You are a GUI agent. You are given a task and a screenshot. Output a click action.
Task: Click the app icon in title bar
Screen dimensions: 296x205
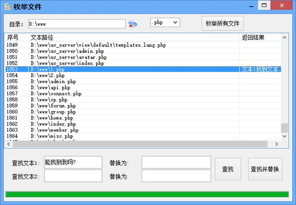click(7, 6)
